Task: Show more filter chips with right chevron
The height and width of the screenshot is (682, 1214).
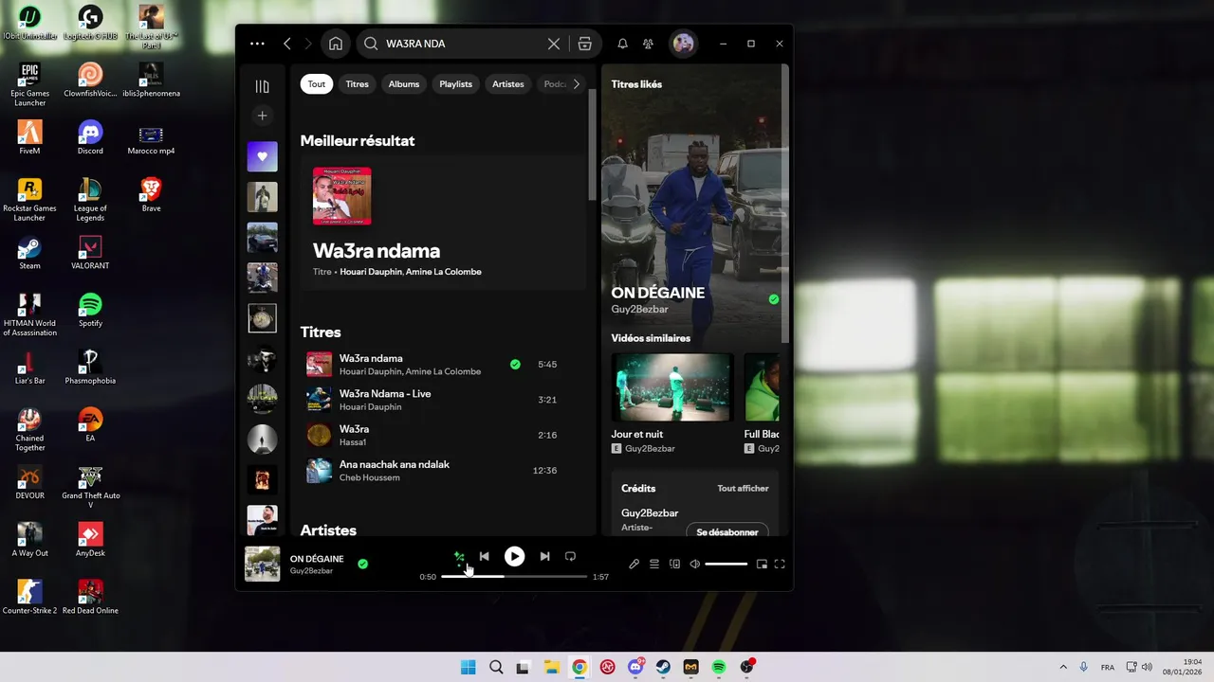Action: (576, 84)
